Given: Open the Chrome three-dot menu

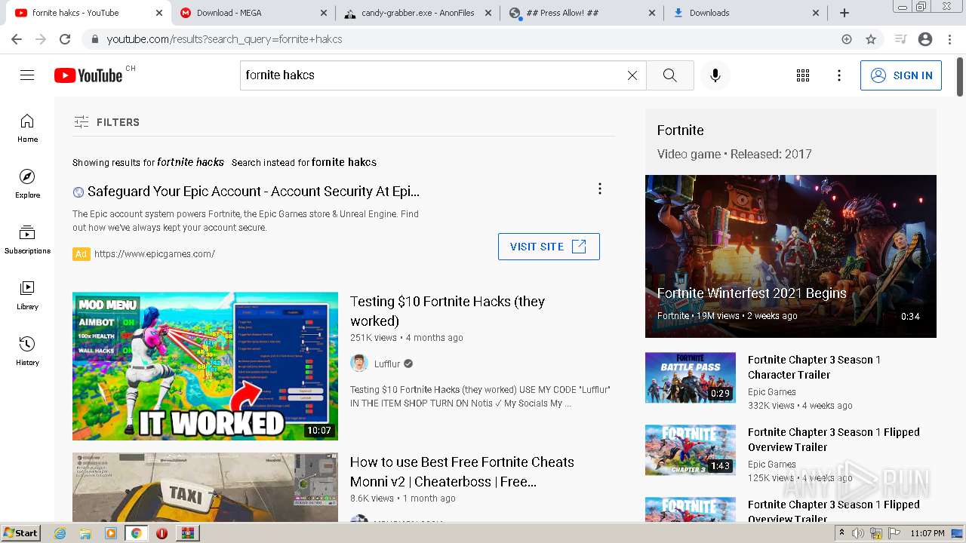Looking at the screenshot, I should pos(949,39).
